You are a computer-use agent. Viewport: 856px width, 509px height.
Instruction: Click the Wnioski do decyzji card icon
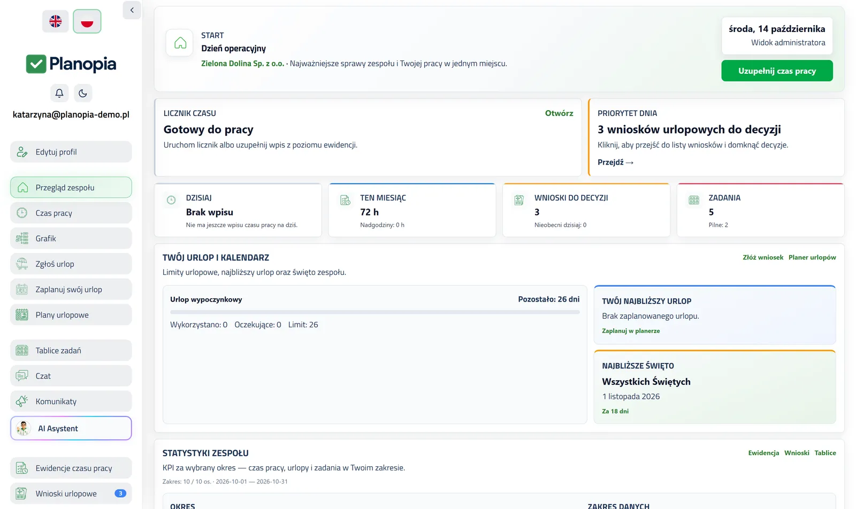tap(519, 200)
